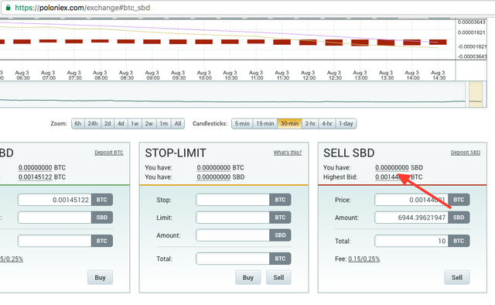Image resolution: width=495 pixels, height=305 pixels.
Task: Set chart zoom to 1w
Action: 135,124
